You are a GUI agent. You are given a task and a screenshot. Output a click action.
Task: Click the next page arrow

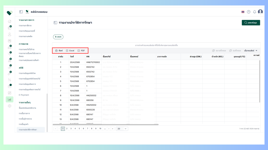click(109, 129)
